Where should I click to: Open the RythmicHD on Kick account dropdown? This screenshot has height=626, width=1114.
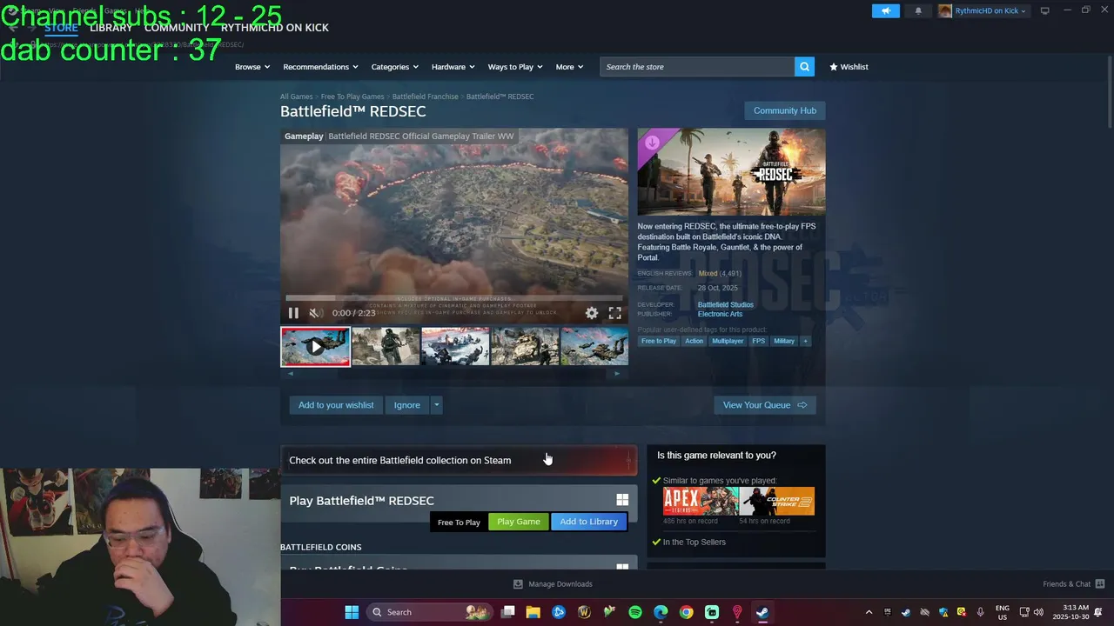click(991, 10)
